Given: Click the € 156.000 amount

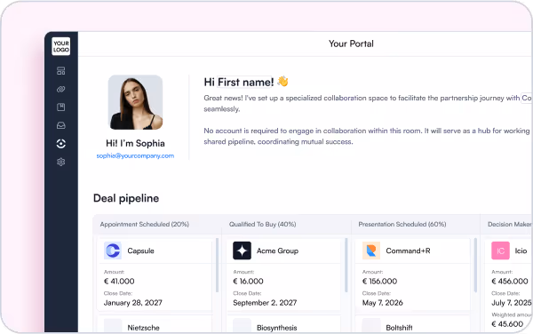Looking at the screenshot, I should click(x=379, y=282).
